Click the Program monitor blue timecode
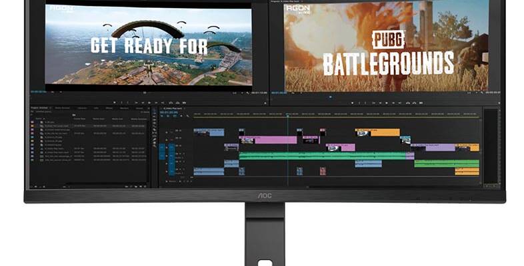524x266 pixels. pos(279,92)
